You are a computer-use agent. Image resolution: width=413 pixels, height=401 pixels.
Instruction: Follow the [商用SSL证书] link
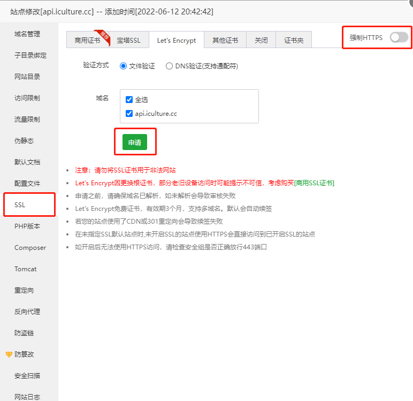[x=314, y=183]
